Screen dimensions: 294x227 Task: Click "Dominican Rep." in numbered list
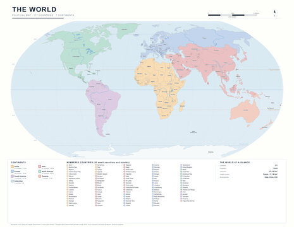coord(187,174)
